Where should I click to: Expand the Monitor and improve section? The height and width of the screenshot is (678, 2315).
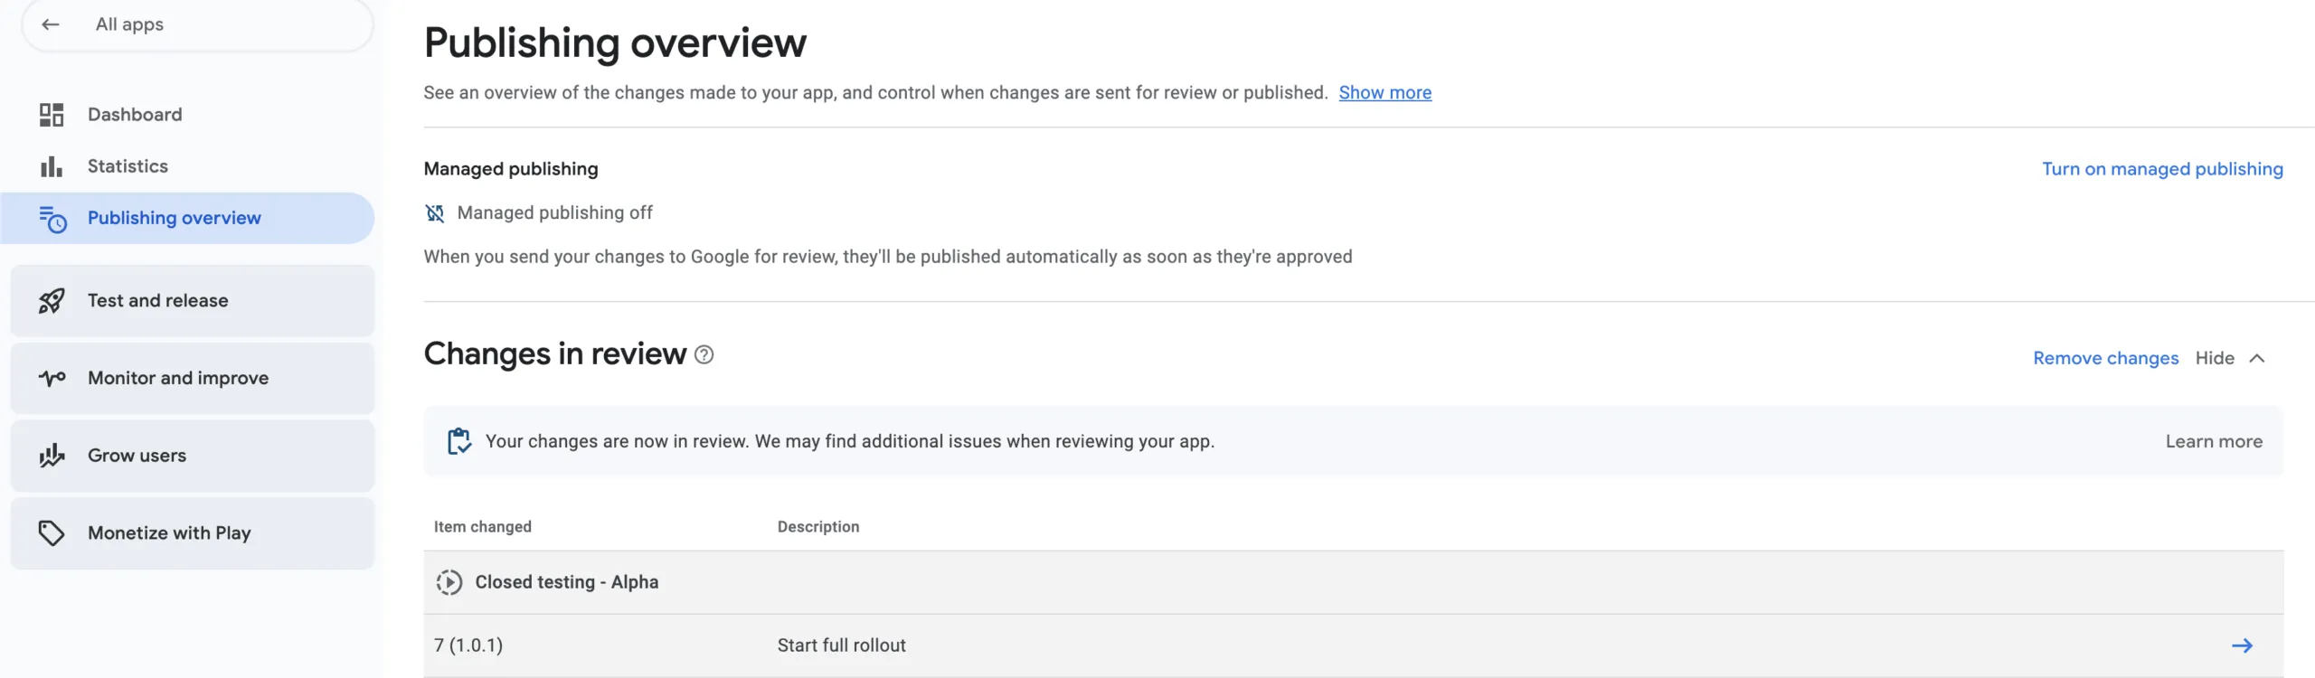click(x=193, y=378)
